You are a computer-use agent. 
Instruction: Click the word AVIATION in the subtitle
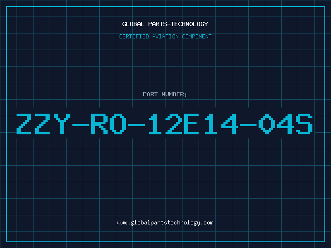(165, 36)
